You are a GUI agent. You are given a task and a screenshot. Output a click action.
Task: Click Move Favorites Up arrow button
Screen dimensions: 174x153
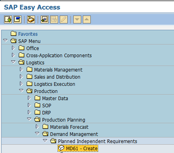(x=87, y=19)
